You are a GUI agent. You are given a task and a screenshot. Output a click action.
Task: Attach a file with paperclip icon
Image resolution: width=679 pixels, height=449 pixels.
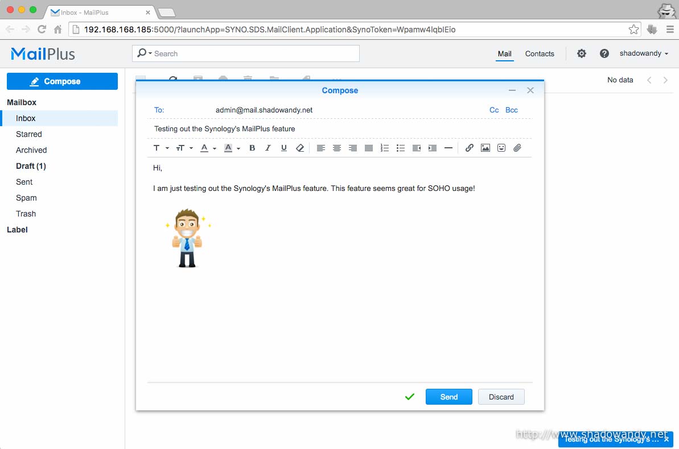pos(517,148)
